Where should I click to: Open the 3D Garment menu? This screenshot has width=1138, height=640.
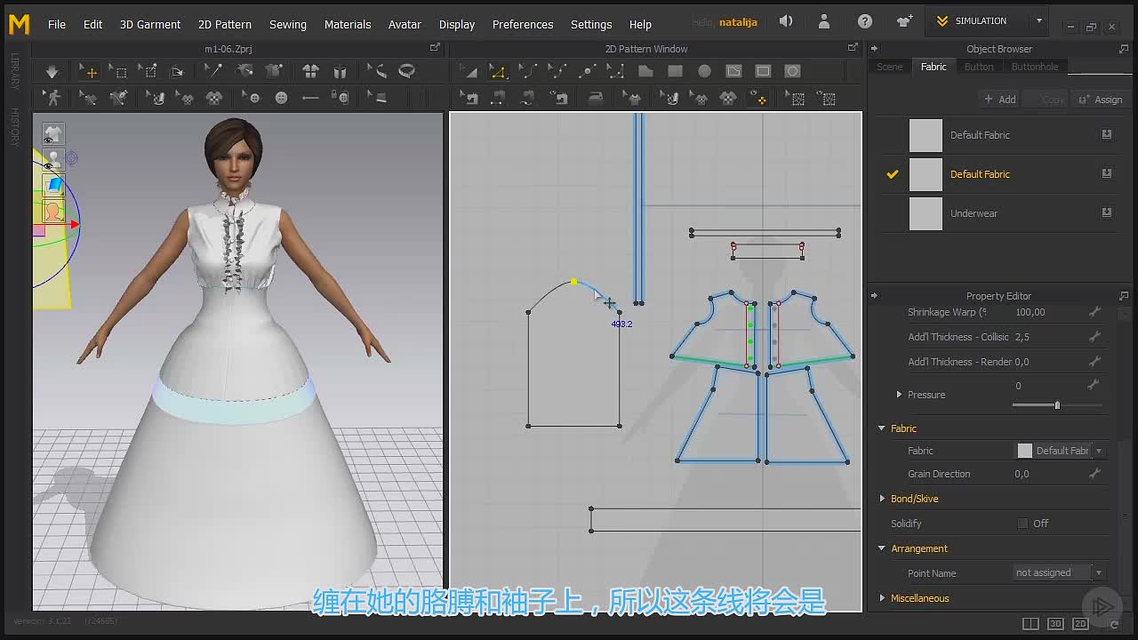[150, 24]
